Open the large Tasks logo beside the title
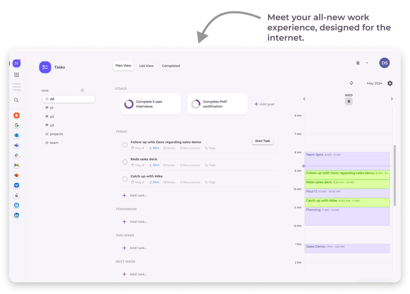This screenshot has width=410, height=294. coord(45,67)
